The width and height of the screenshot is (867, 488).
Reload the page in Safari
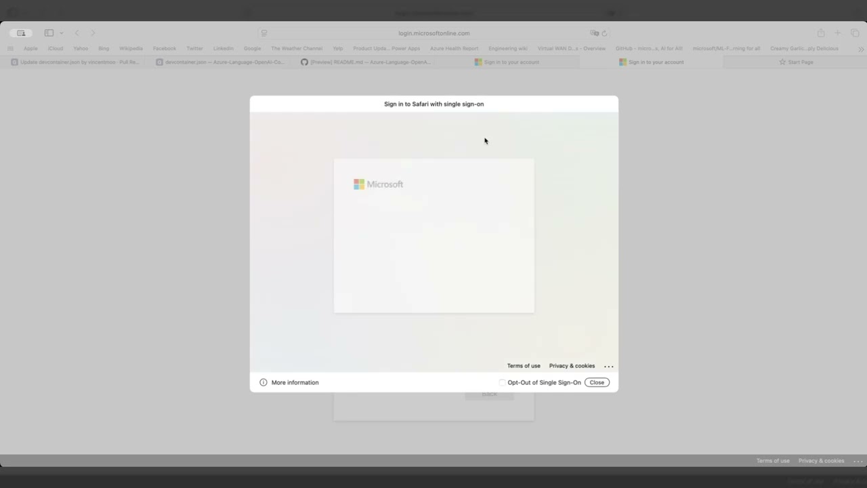click(x=604, y=33)
